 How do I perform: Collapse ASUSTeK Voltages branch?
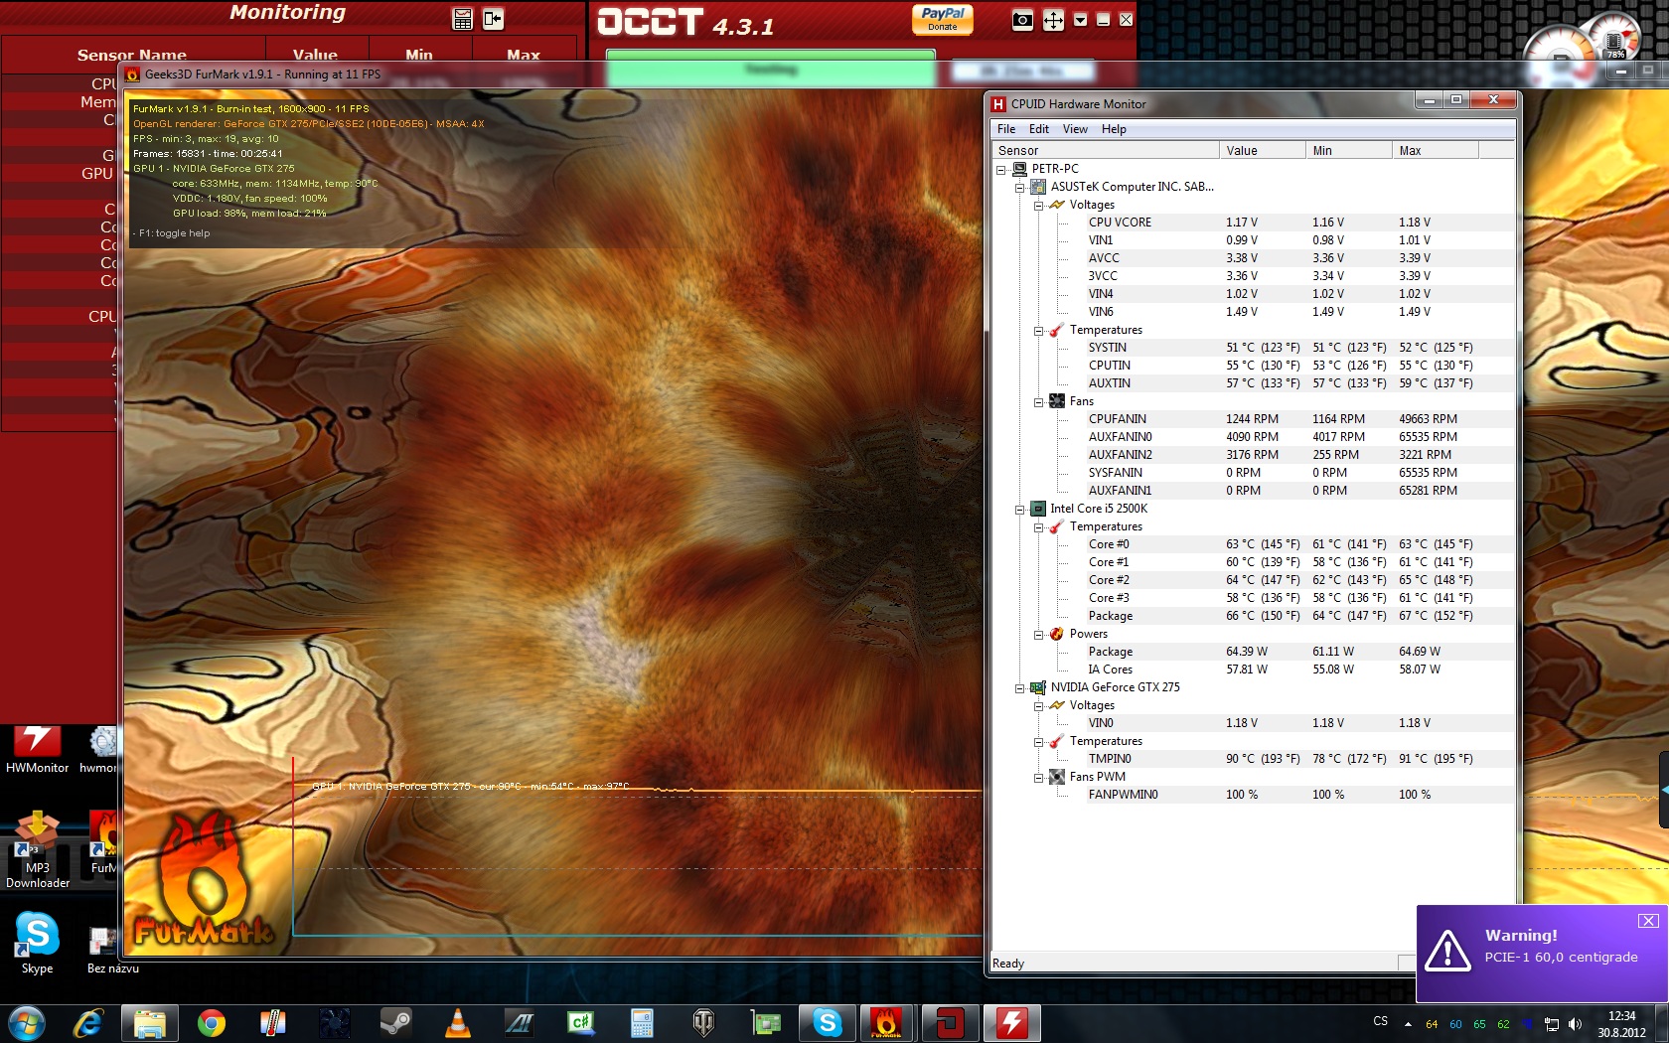point(1038,206)
